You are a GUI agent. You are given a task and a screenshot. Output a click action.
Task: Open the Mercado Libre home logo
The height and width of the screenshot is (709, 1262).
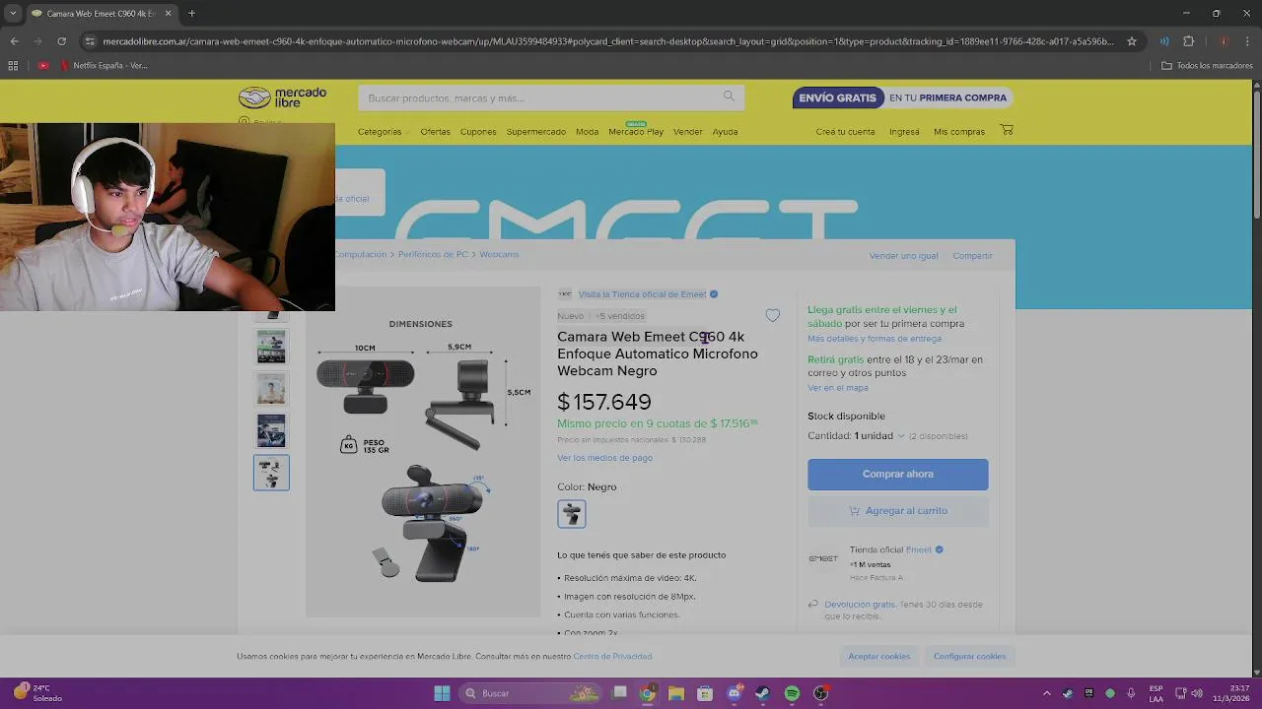282,97
